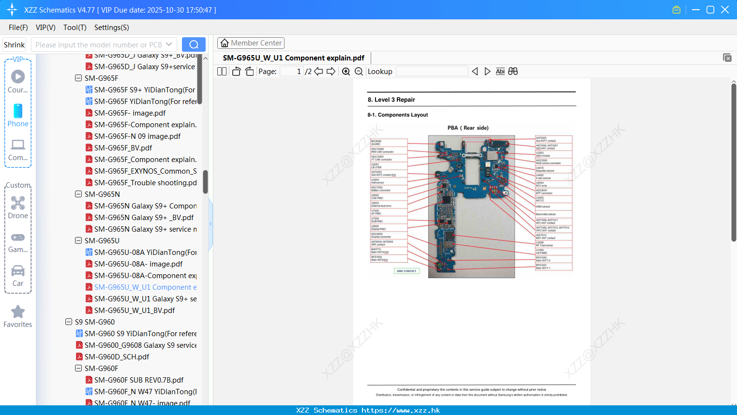This screenshot has width=737, height=415.
Task: Rotate page counterclockwise
Action: pos(236,72)
